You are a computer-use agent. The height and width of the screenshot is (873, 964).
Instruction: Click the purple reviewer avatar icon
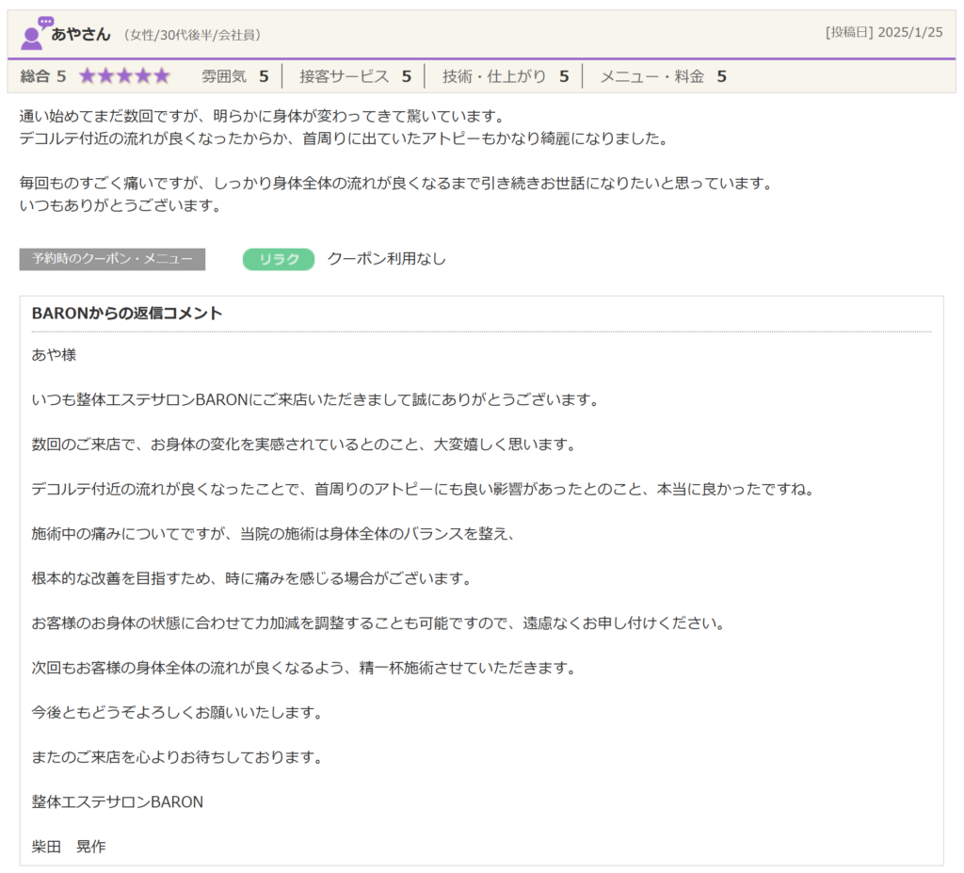coord(36,34)
